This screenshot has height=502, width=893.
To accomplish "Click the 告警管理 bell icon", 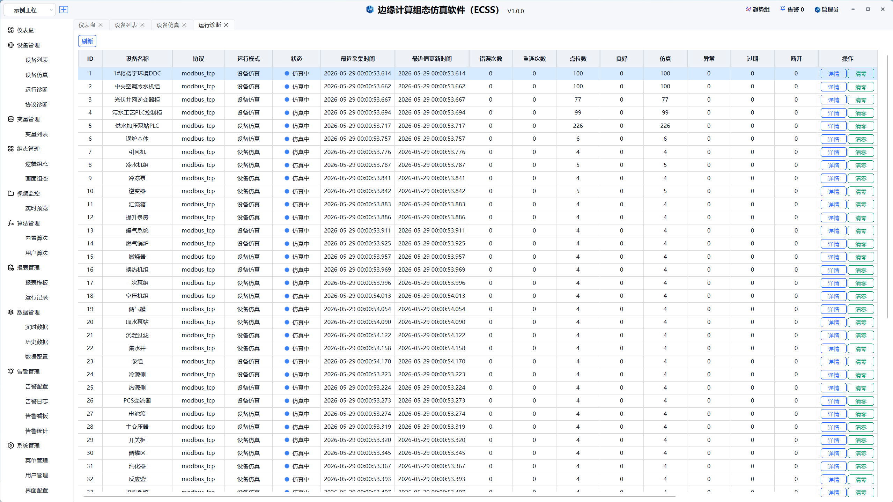I will pyautogui.click(x=11, y=371).
